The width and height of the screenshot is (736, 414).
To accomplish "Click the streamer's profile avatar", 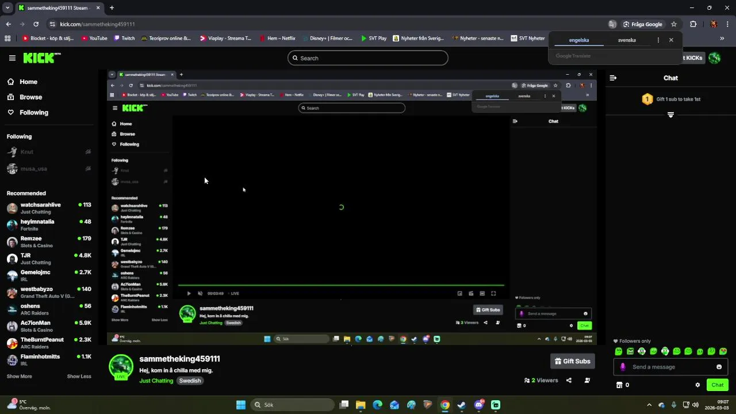I will 121,367.
